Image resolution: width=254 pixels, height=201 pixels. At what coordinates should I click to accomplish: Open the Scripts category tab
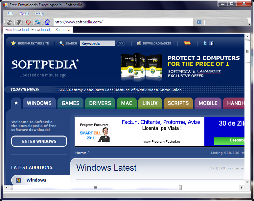coord(178,103)
